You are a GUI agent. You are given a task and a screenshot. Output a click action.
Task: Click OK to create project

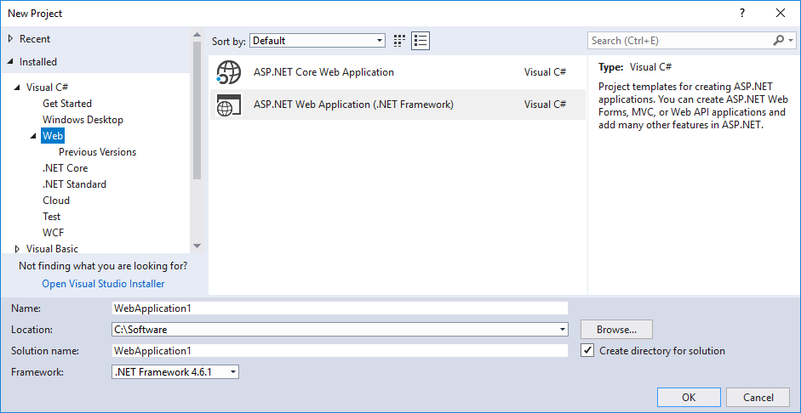pyautogui.click(x=689, y=398)
